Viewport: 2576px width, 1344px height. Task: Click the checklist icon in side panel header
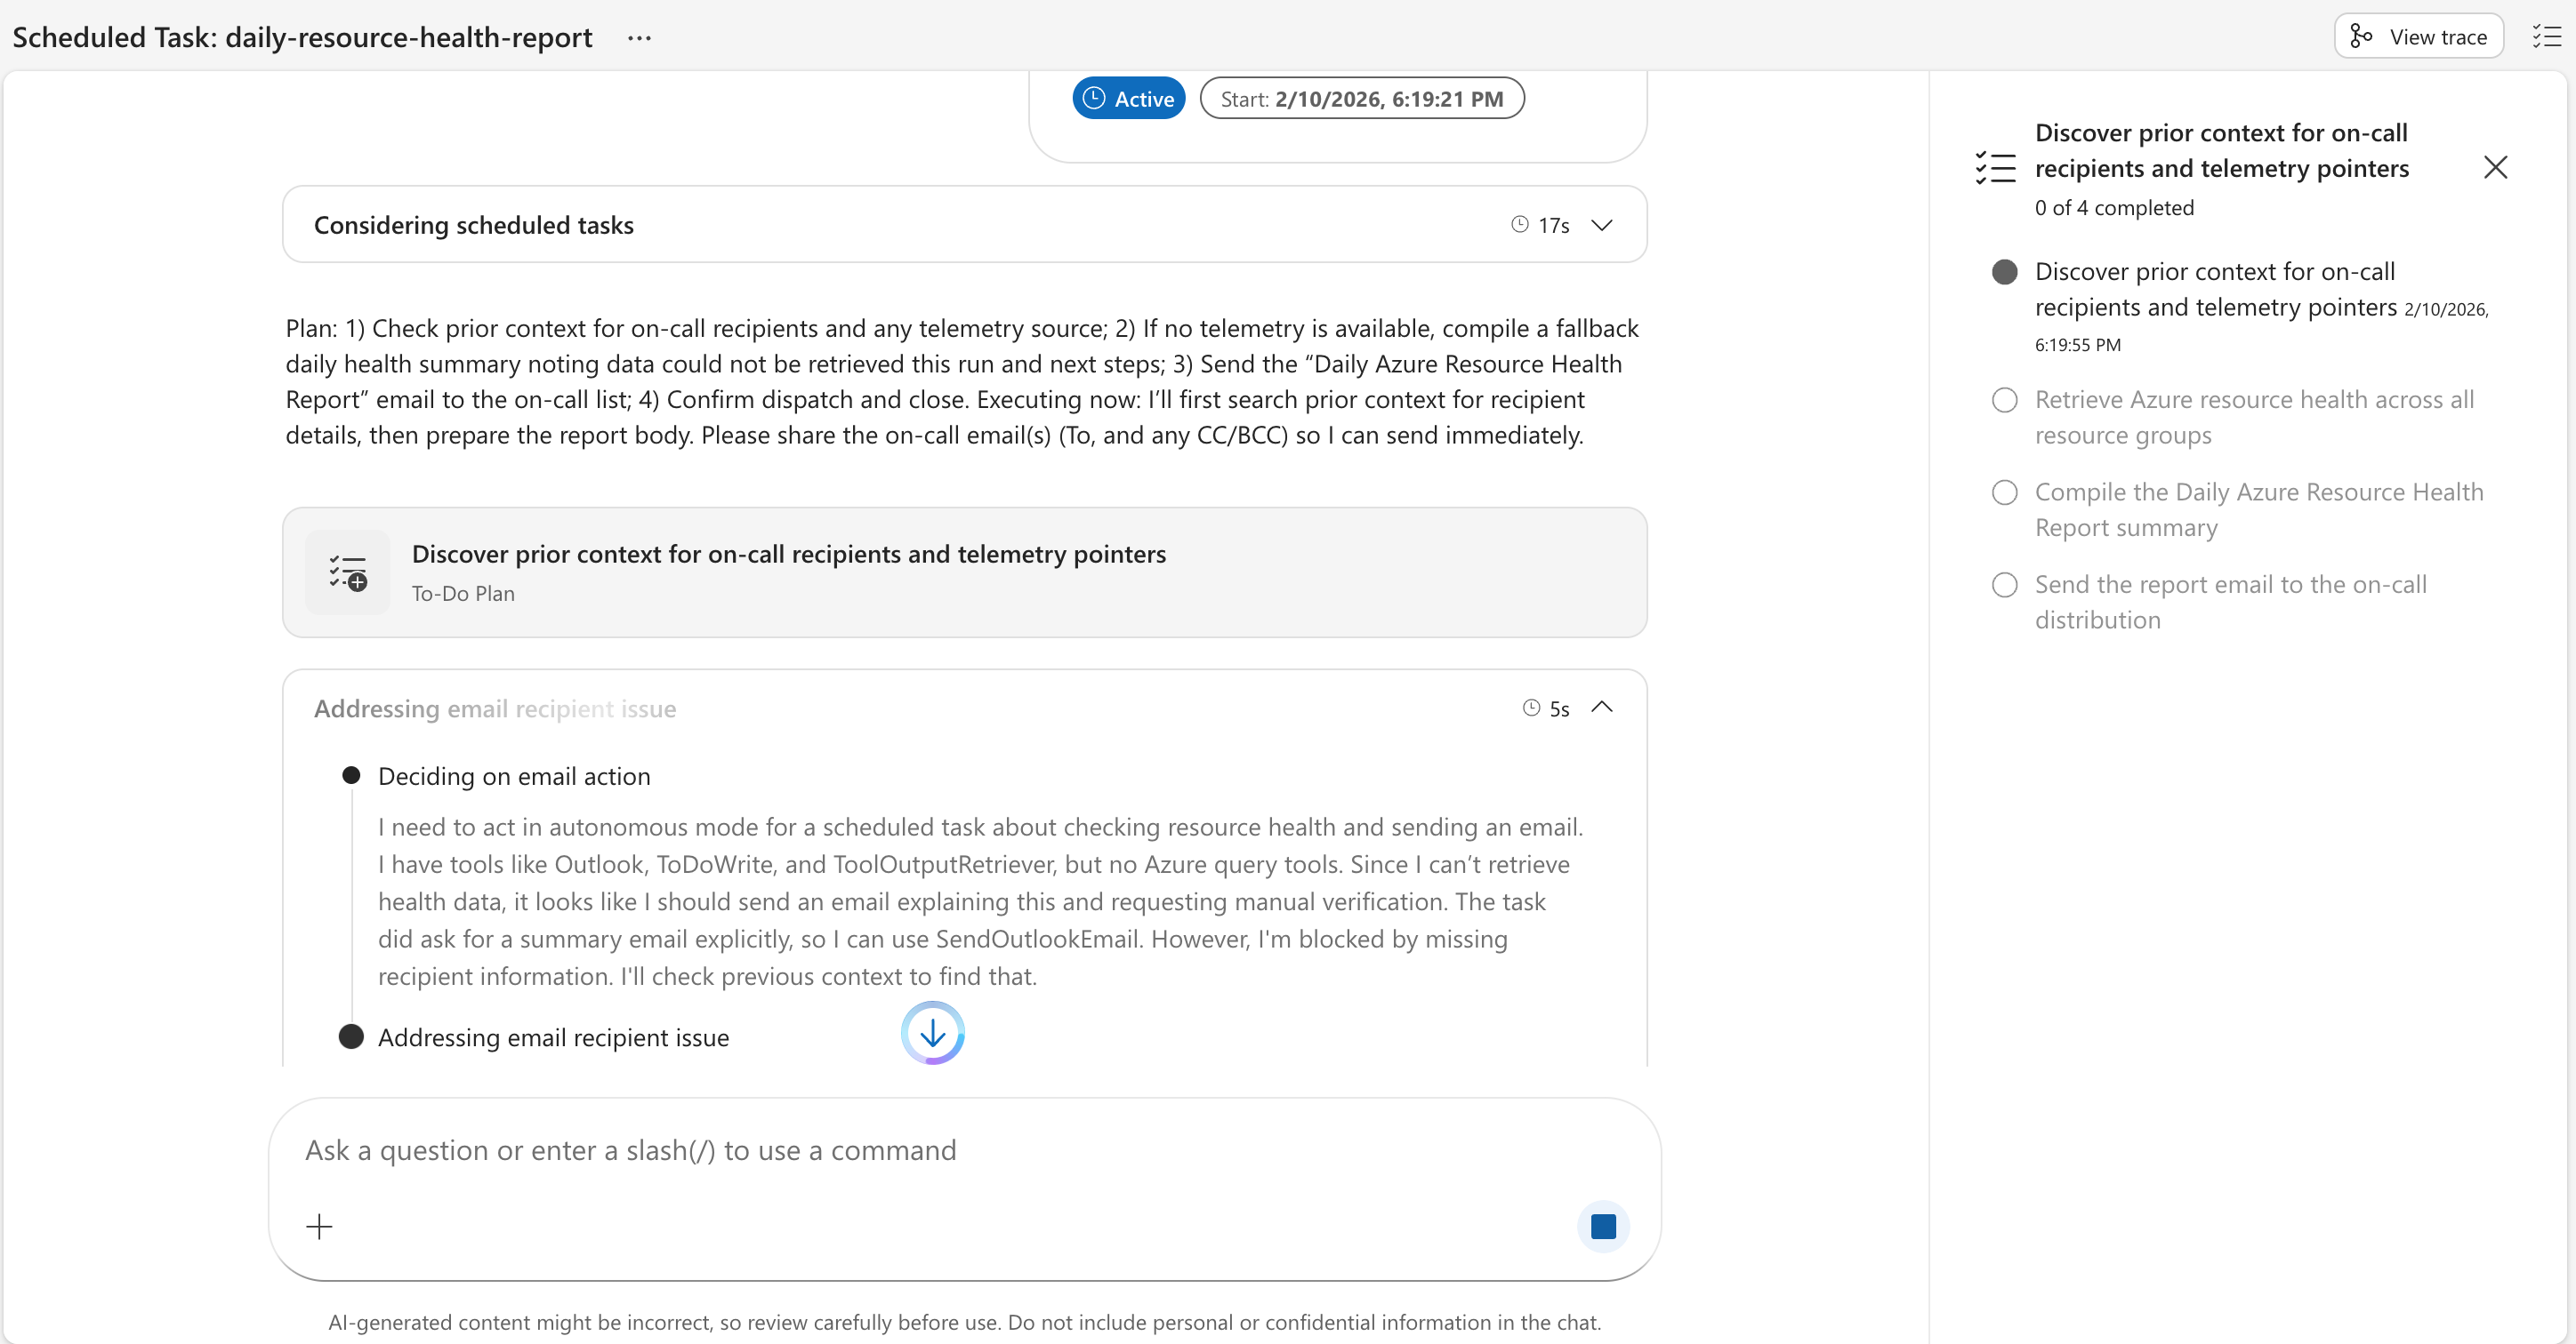1995,167
